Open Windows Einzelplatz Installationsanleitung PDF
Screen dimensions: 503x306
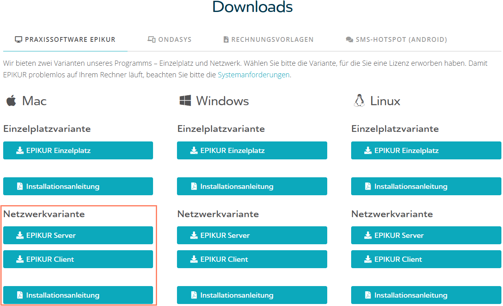(x=252, y=186)
